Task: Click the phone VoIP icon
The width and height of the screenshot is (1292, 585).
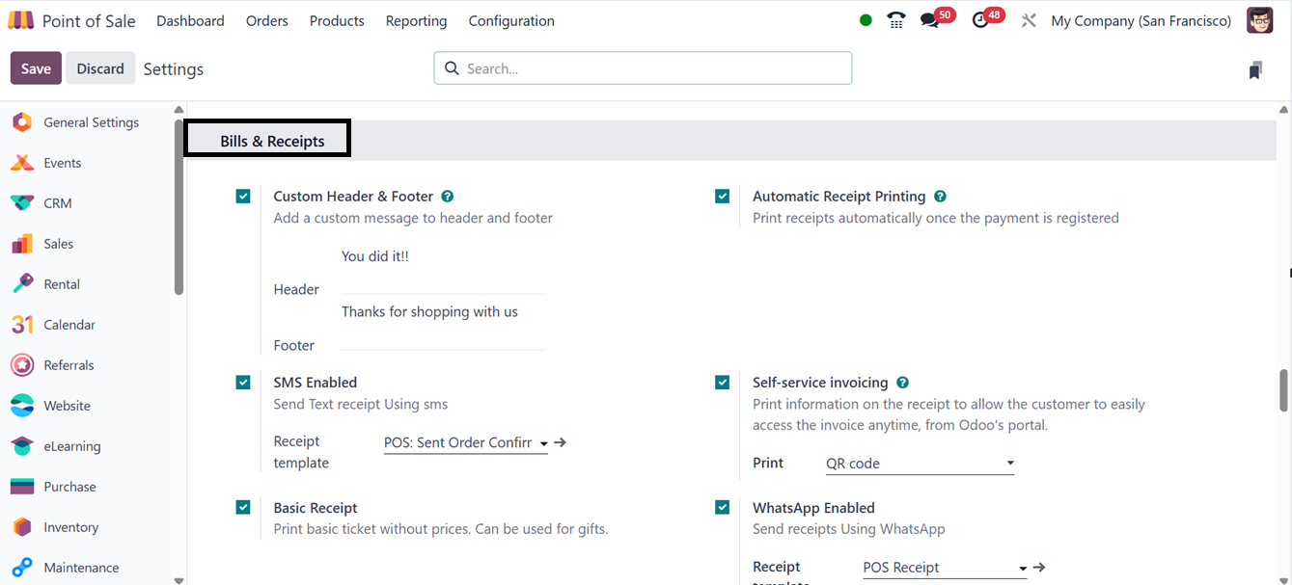Action: (896, 20)
